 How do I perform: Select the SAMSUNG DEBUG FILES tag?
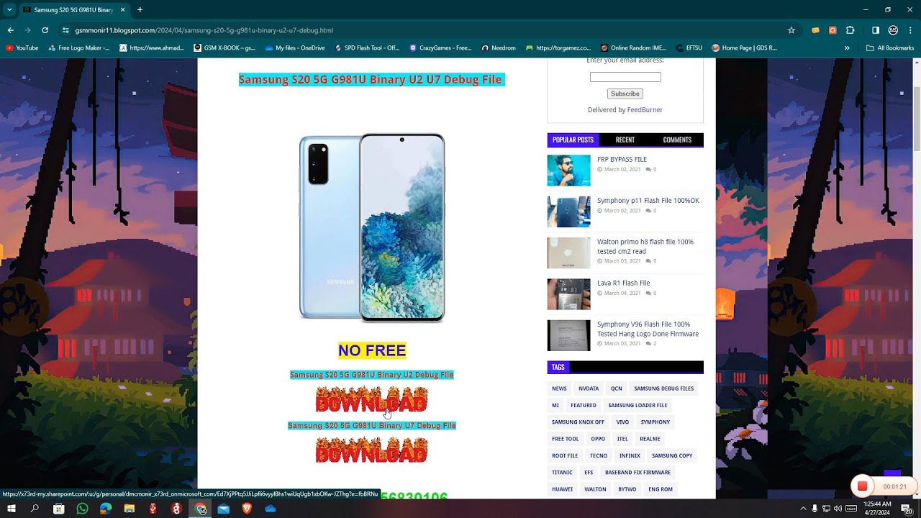point(663,388)
